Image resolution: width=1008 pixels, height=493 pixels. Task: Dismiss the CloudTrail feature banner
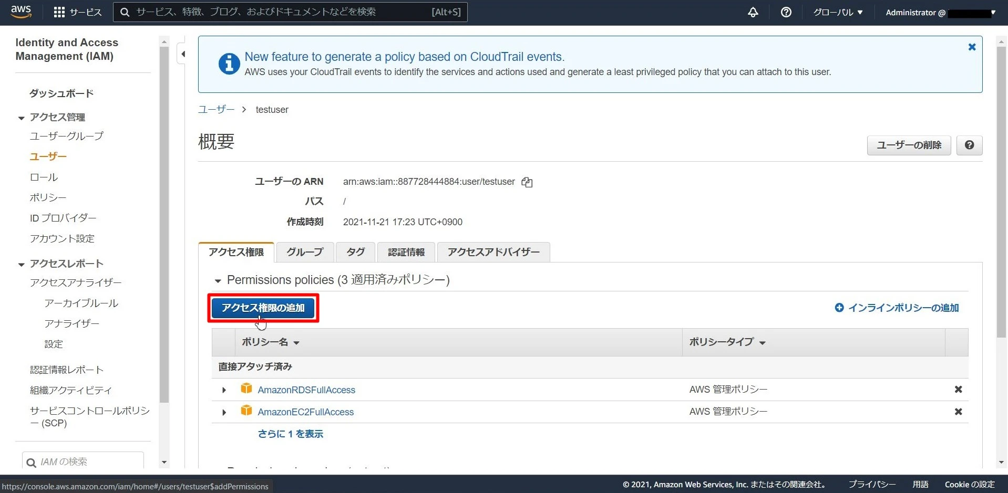click(x=972, y=47)
